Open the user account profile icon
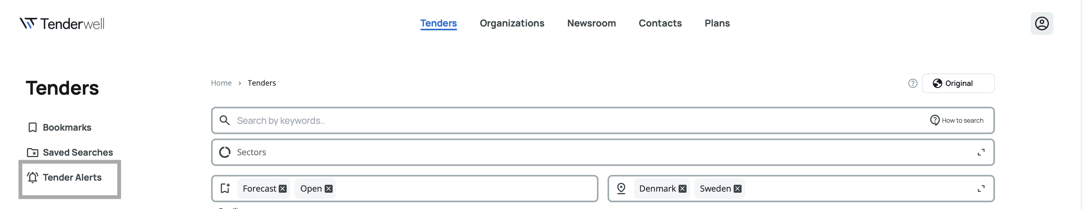Viewport: 1083px width, 209px height. tap(1041, 23)
